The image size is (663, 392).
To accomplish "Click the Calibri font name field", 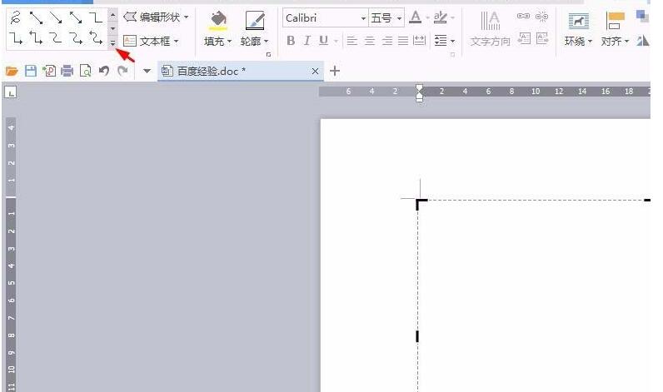I will click(321, 17).
